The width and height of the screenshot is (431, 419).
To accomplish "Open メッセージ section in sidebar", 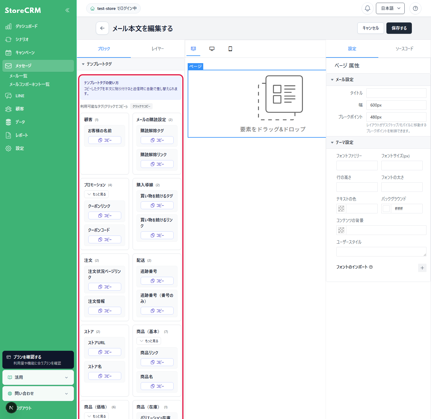I will tap(38, 66).
